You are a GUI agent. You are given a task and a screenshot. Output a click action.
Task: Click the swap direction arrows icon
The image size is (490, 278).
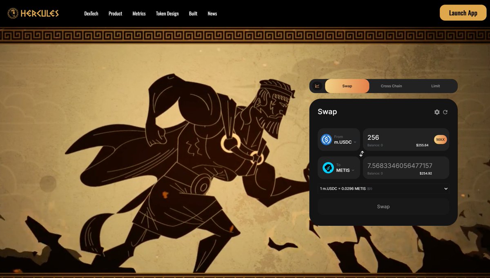[362, 154]
